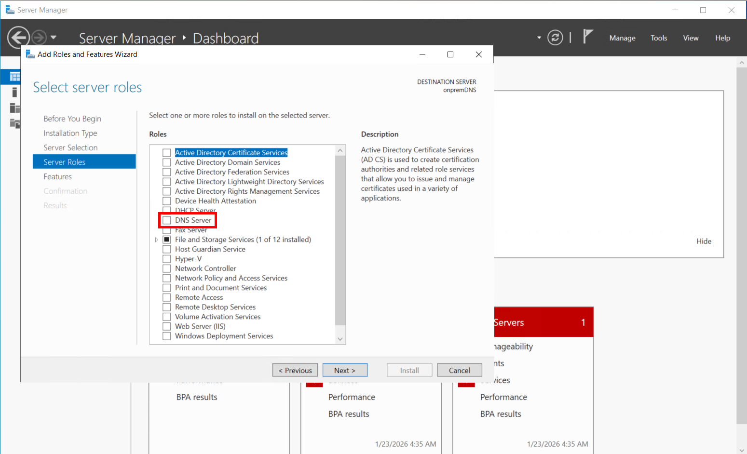The height and width of the screenshot is (454, 747).
Task: Click Add Roles wizard title bar icon
Action: (30, 54)
